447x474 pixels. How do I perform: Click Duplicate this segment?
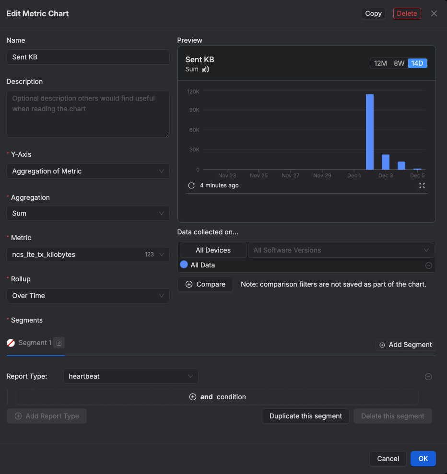coord(306,416)
